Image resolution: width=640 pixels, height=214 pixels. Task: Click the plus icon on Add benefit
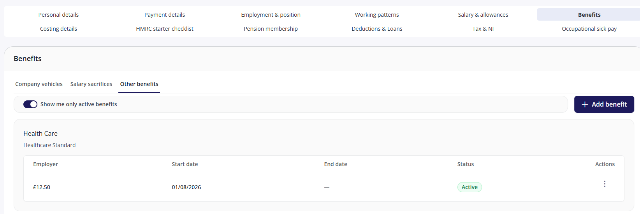click(585, 104)
